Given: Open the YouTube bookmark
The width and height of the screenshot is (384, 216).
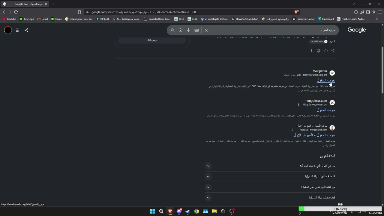Looking at the screenshot, I should [9, 19].
